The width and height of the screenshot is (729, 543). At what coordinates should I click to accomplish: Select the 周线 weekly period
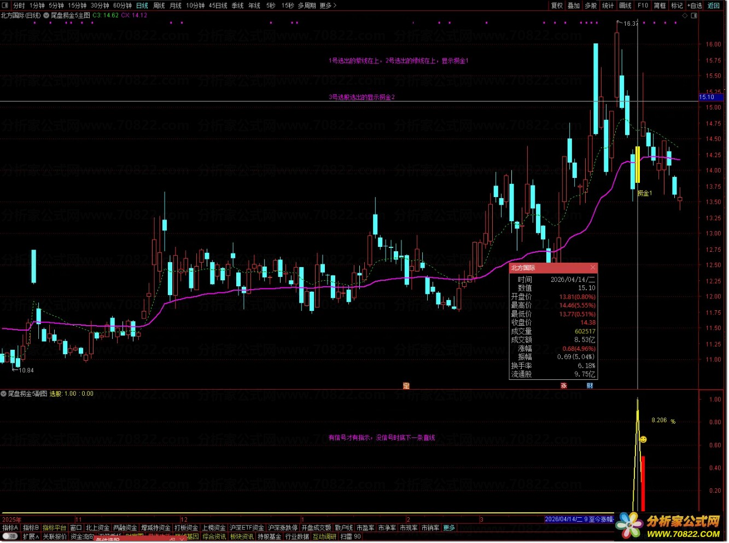[159, 5]
